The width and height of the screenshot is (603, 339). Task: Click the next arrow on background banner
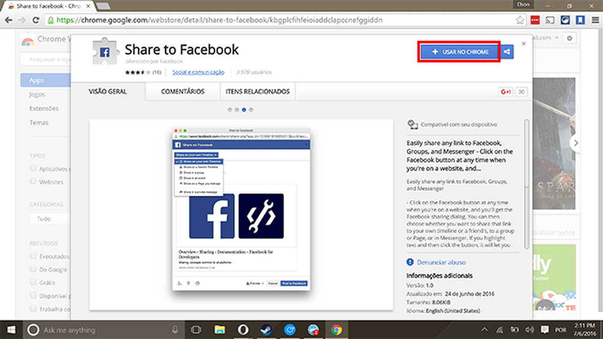point(575,143)
